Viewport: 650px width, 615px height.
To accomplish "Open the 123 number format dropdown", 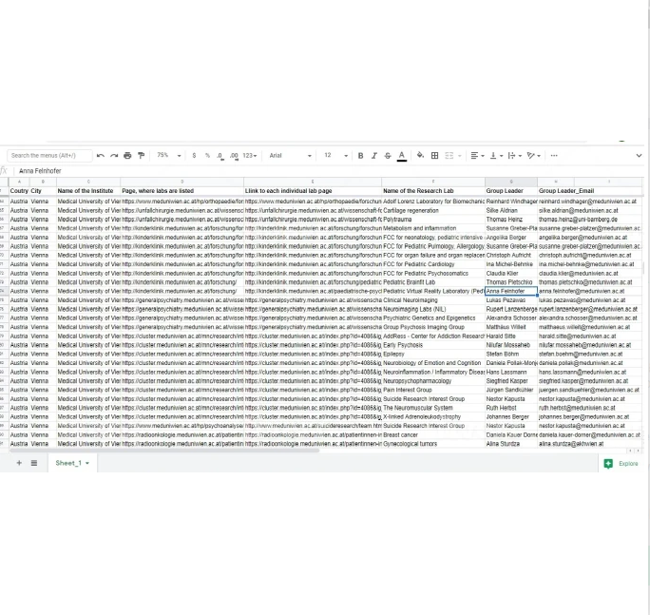I will [x=250, y=156].
